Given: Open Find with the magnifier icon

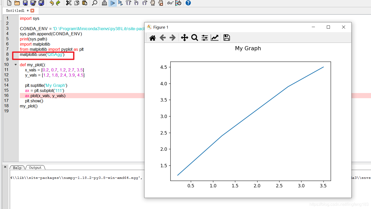Looking at the screenshot, I should click(x=95, y=3).
